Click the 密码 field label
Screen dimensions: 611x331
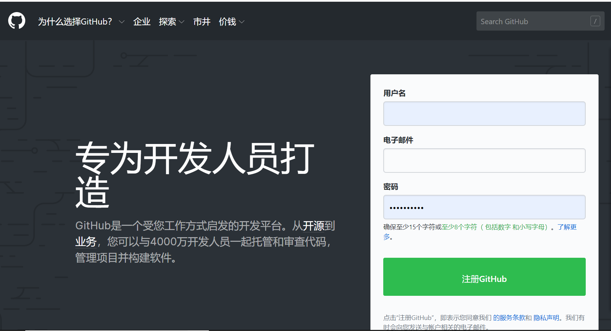pyautogui.click(x=391, y=187)
